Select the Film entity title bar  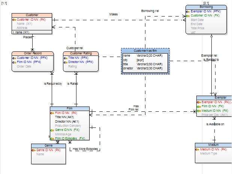(x=70, y=108)
